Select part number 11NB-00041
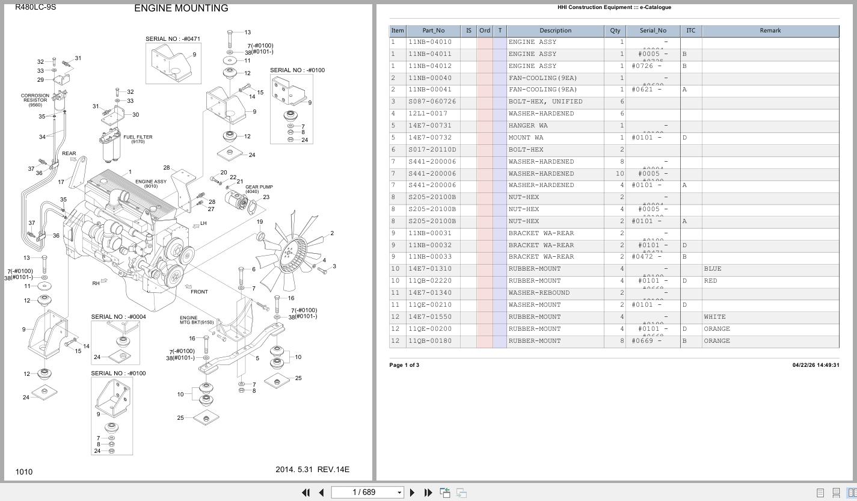 (430, 90)
